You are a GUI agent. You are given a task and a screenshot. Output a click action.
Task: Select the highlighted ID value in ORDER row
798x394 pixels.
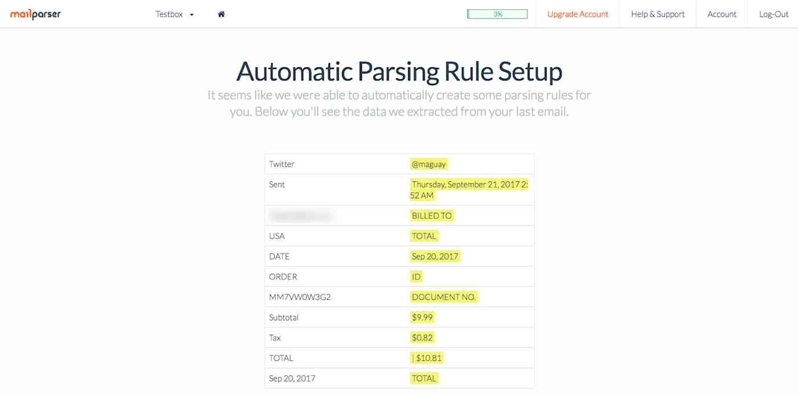416,276
